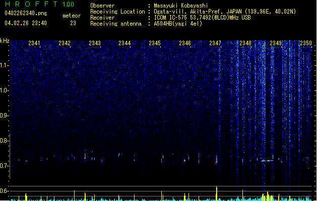Click the 0.8 kHz axis label
This screenshot has width=317, height=201.
click(x=4, y=141)
